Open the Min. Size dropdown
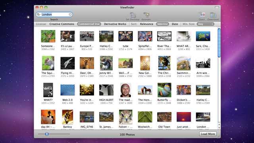This screenshot has height=143, width=254. click(x=206, y=24)
